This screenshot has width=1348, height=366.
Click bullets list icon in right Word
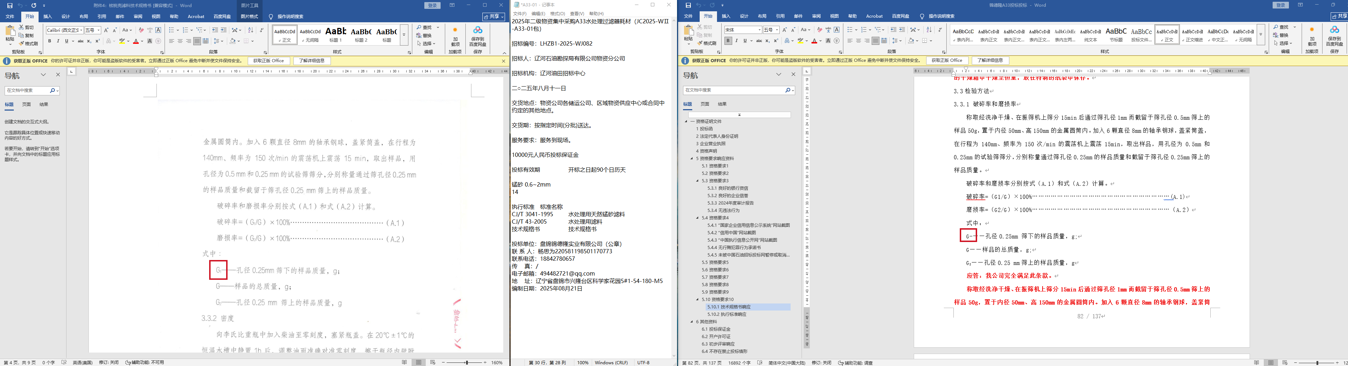tap(851, 30)
